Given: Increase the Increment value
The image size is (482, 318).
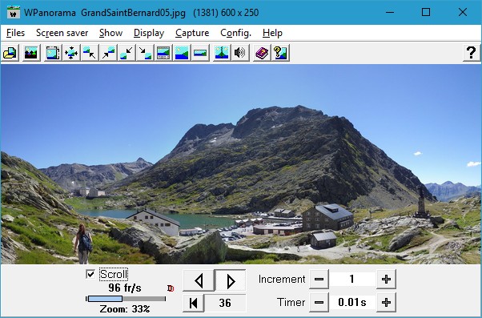Looking at the screenshot, I should [386, 280].
